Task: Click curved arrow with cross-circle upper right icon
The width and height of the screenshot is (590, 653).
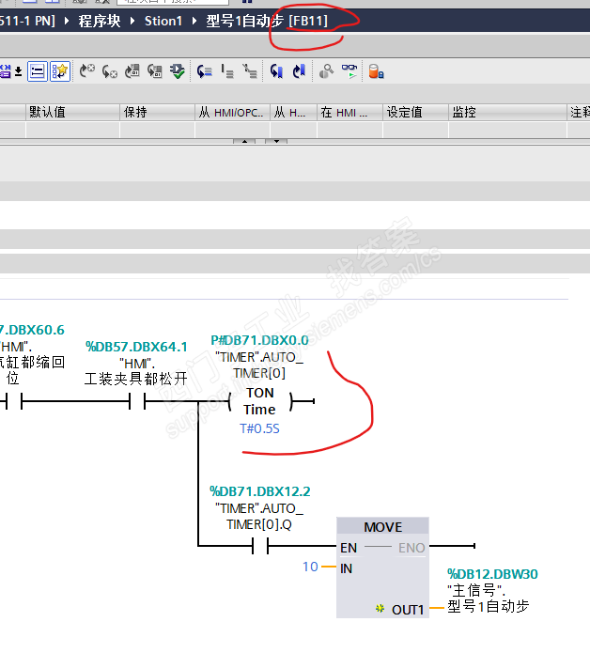Action: coord(87,71)
